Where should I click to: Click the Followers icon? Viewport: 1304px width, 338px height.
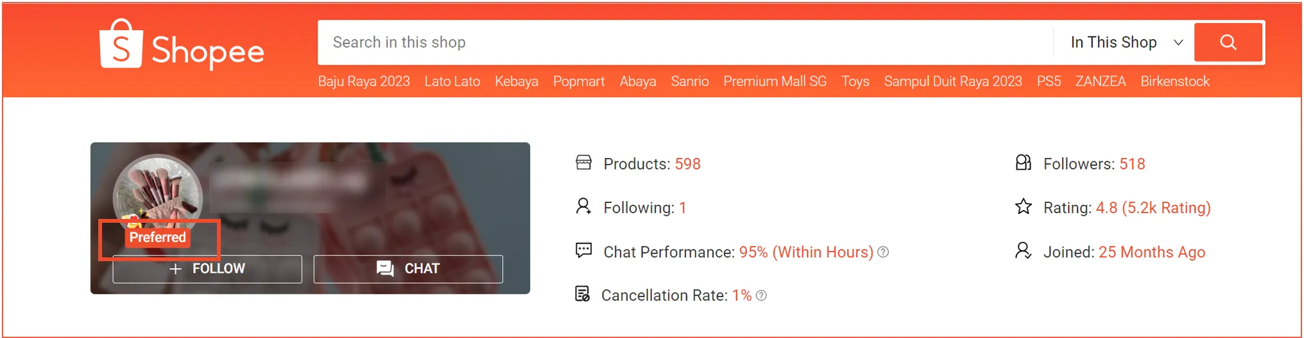coord(1024,163)
